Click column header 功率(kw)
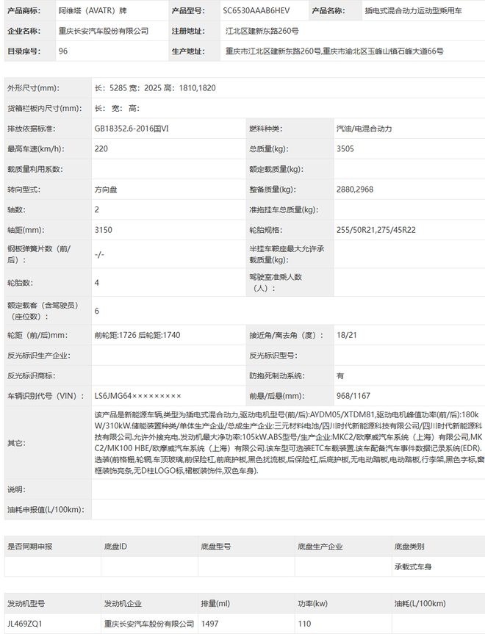The height and width of the screenshot is (634, 485). point(313,604)
